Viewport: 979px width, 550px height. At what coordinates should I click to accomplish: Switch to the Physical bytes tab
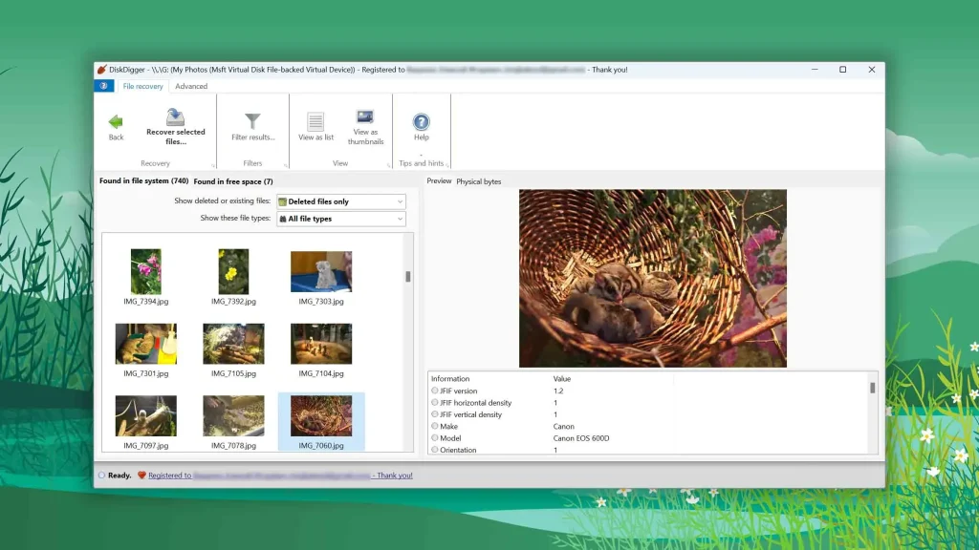pyautogui.click(x=478, y=181)
